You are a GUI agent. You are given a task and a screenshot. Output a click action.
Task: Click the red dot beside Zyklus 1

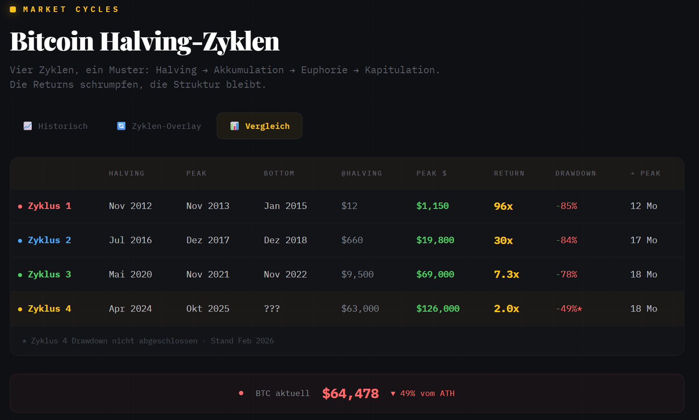click(x=20, y=206)
